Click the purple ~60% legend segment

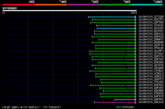tap(82, 5)
